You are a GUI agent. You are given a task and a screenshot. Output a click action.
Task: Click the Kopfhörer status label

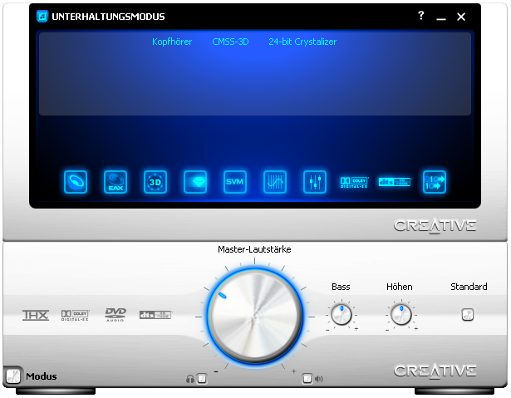coord(172,42)
